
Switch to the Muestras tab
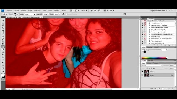149,47
